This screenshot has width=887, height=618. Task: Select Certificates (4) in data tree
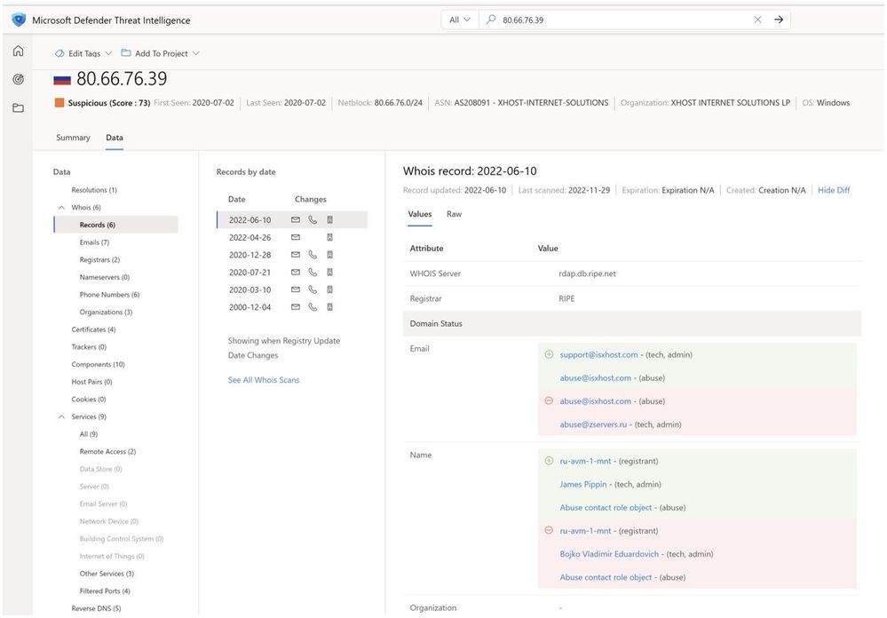(x=93, y=329)
